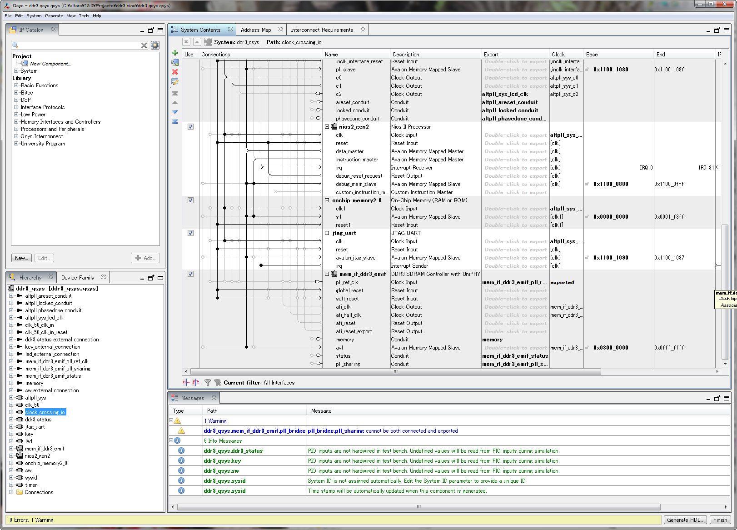The height and width of the screenshot is (530, 737).
Task: Open the Generate menu
Action: click(x=54, y=15)
